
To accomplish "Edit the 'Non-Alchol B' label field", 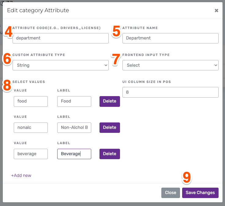I will click(74, 128).
